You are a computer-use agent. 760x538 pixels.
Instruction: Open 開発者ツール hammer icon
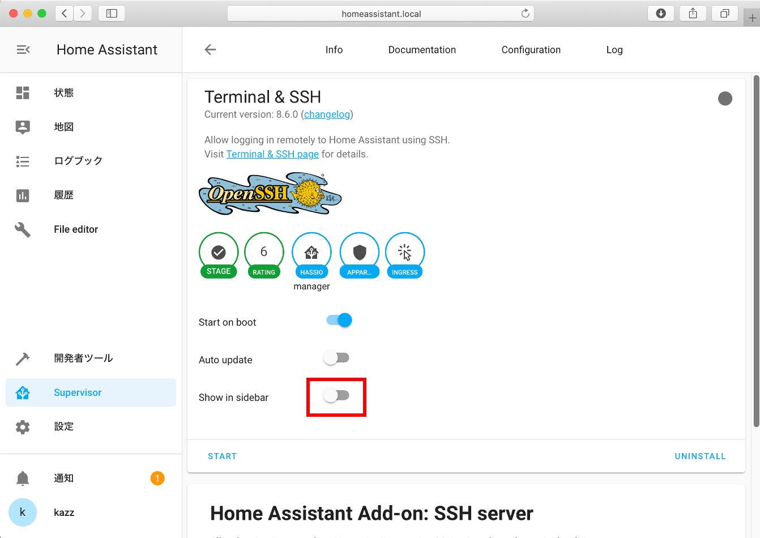(x=23, y=358)
